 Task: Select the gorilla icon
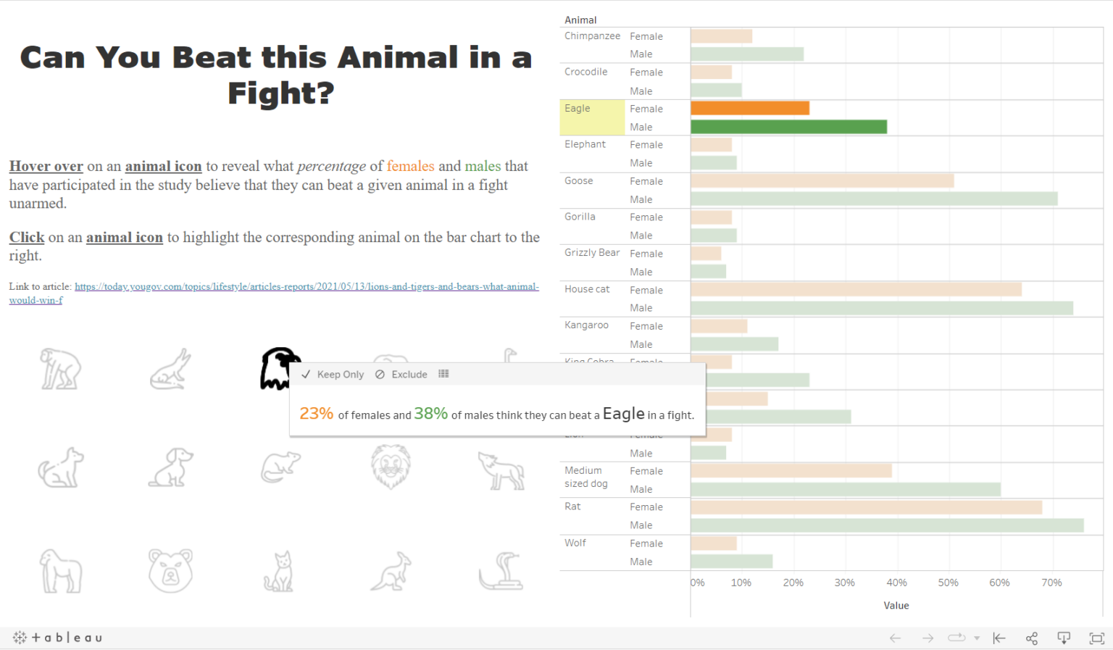point(62,571)
